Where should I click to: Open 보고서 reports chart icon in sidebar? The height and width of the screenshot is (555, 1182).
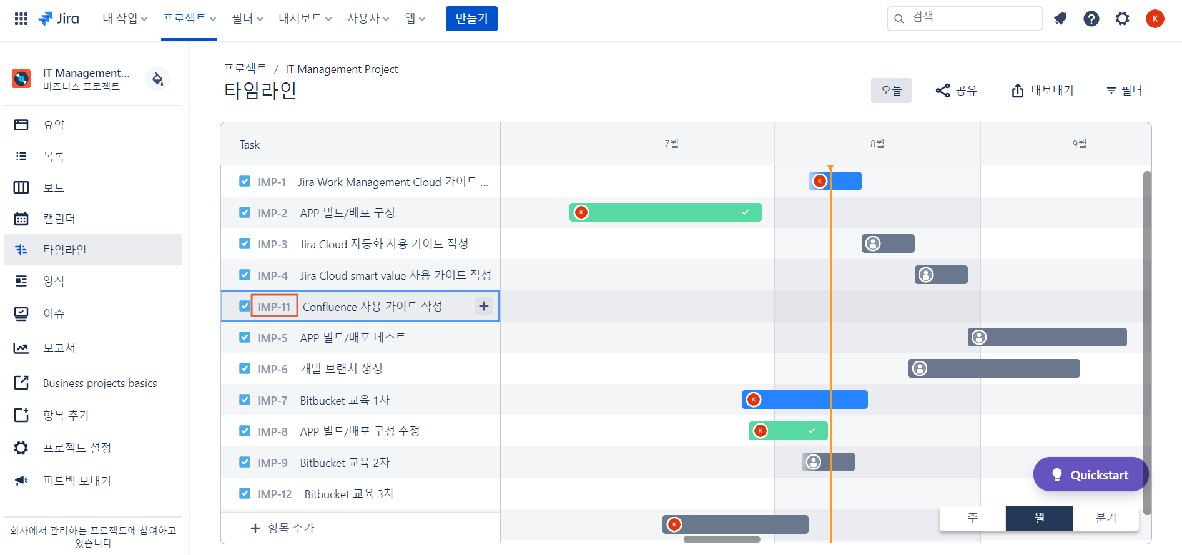pyautogui.click(x=21, y=348)
